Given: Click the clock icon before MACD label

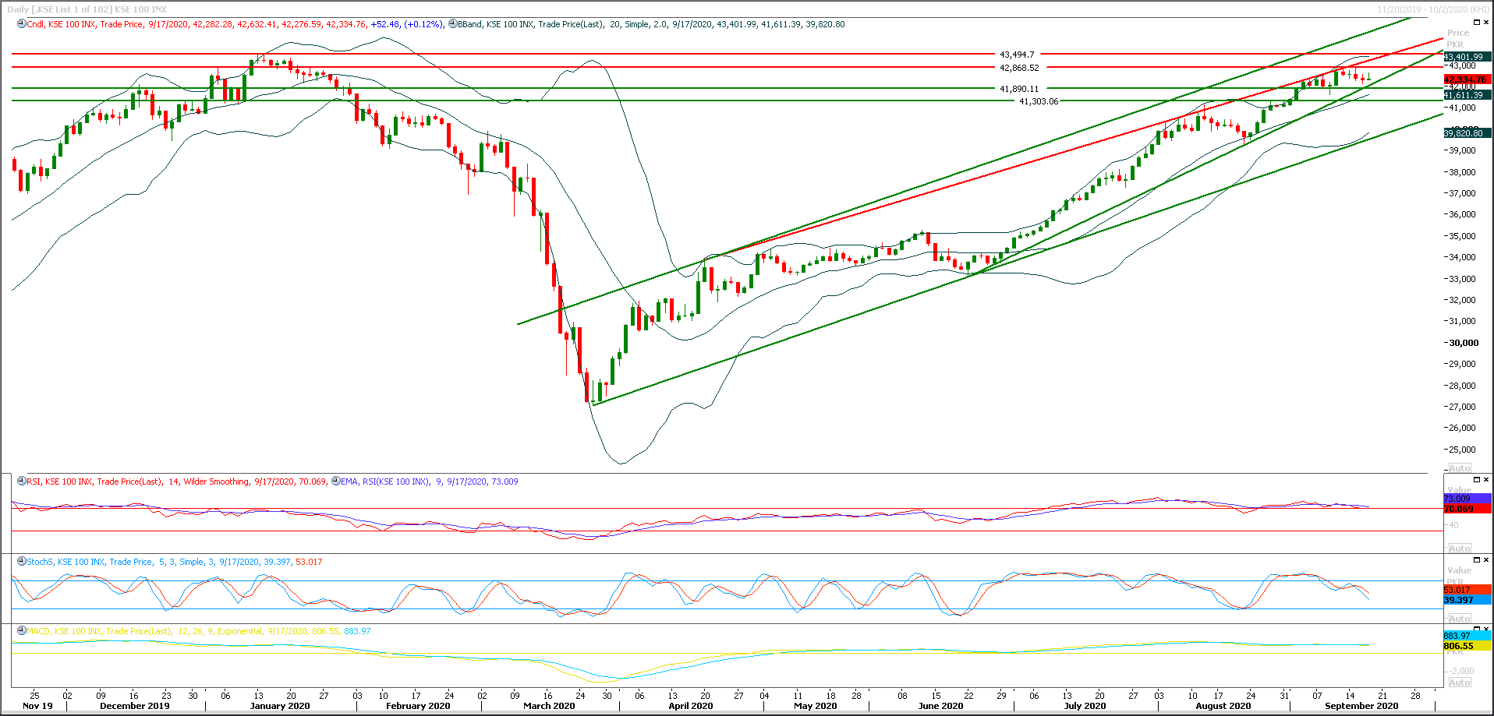Looking at the screenshot, I should (22, 631).
